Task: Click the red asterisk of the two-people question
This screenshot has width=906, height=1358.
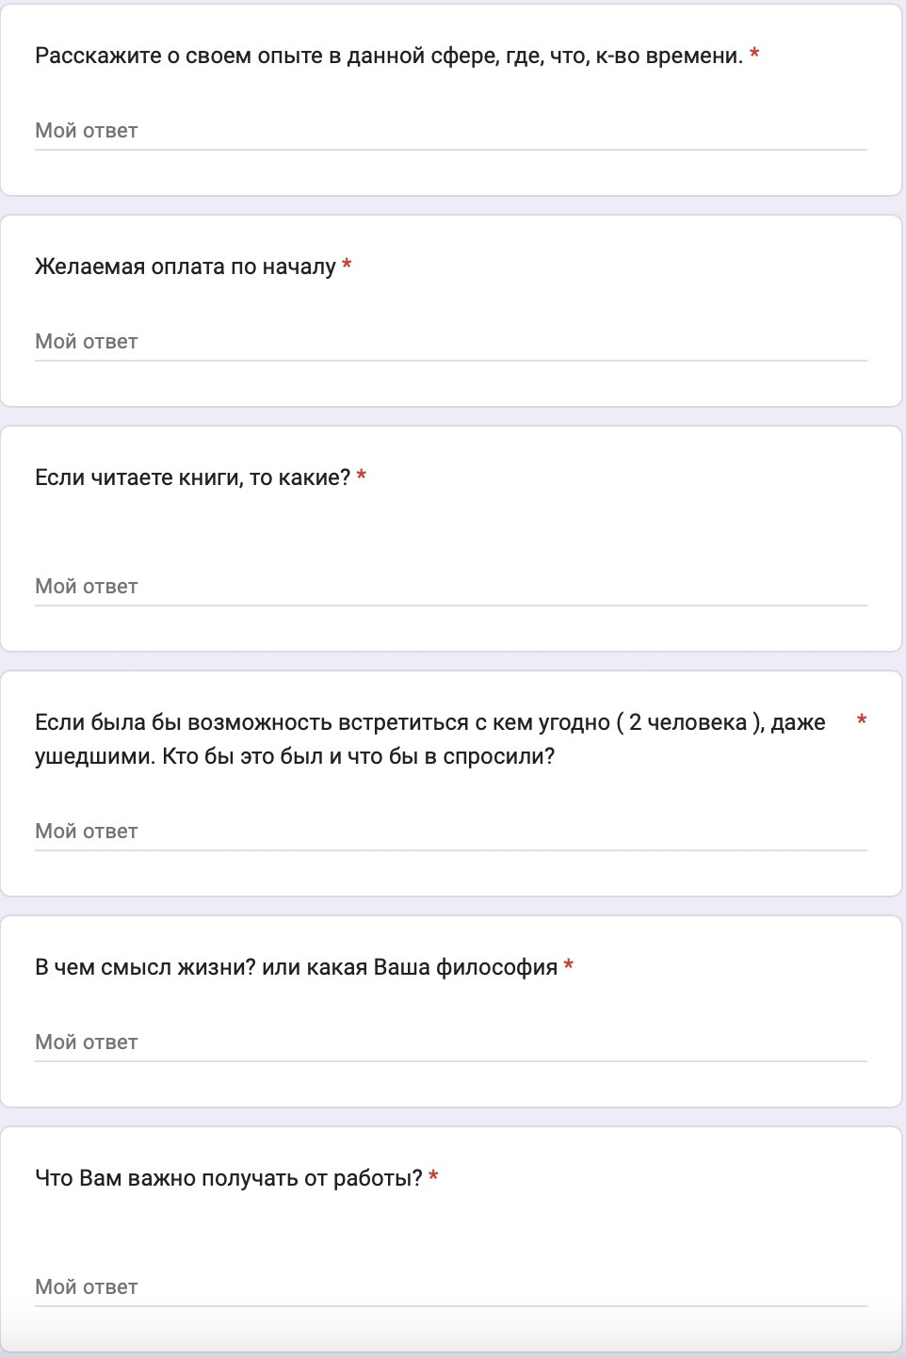Action: (x=862, y=721)
